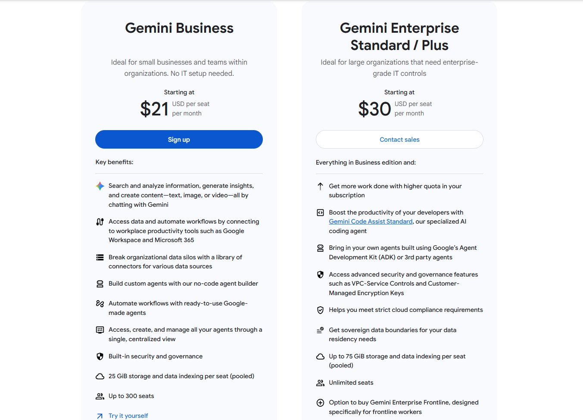Click the data silos library icon
Screen dimensions: 583x420
click(x=100, y=258)
